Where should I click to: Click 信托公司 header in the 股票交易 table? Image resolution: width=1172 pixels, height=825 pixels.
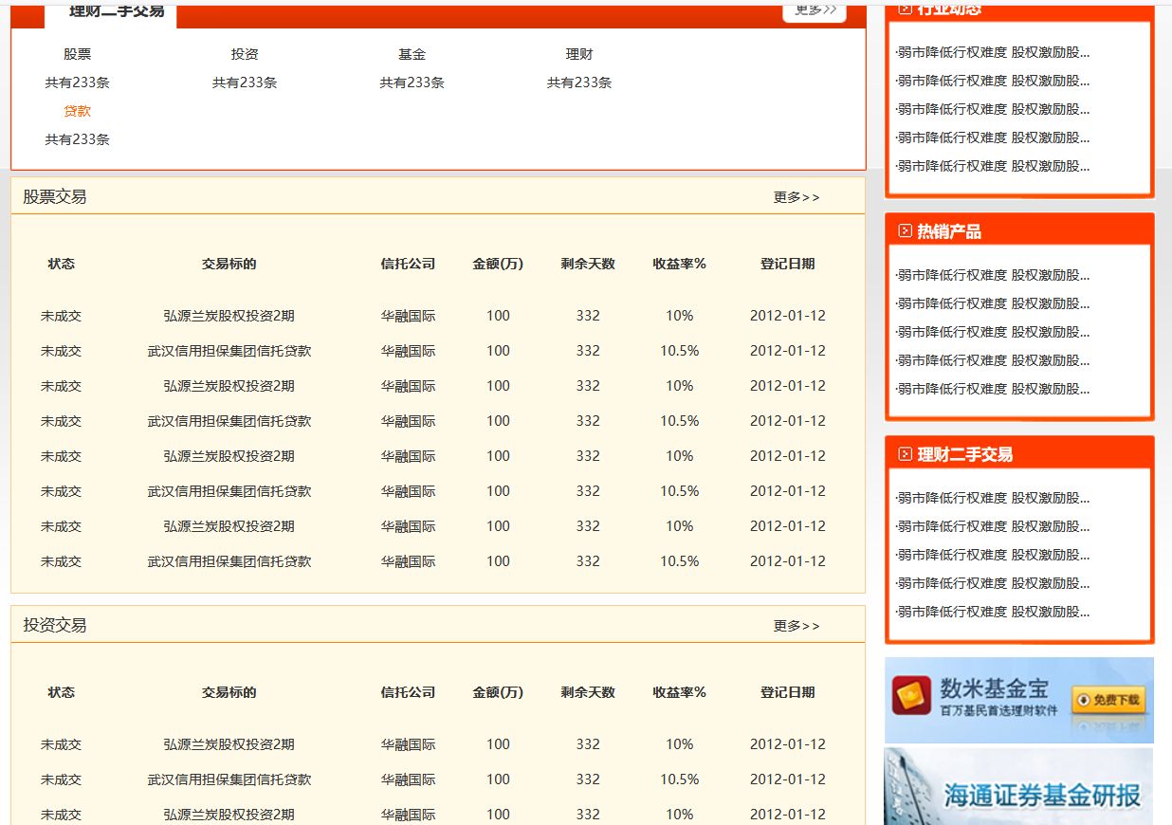coord(409,264)
